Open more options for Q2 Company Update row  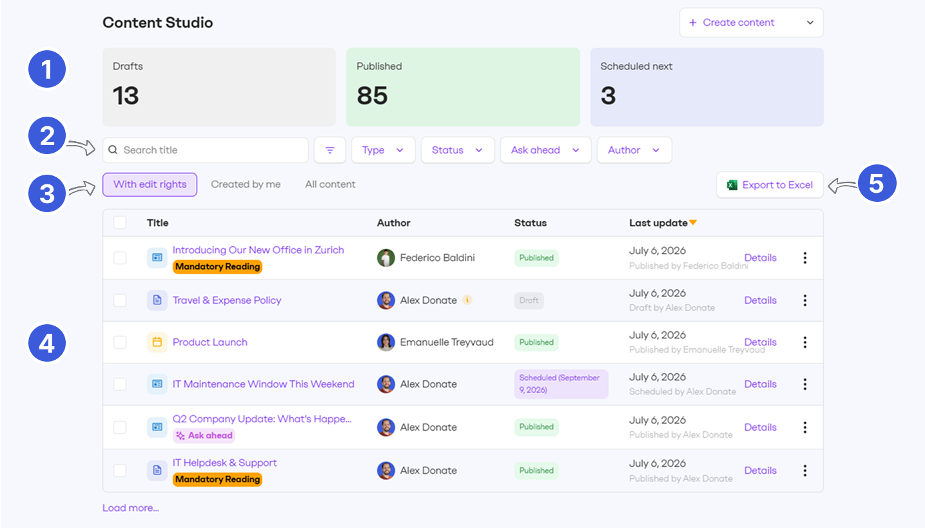click(804, 427)
